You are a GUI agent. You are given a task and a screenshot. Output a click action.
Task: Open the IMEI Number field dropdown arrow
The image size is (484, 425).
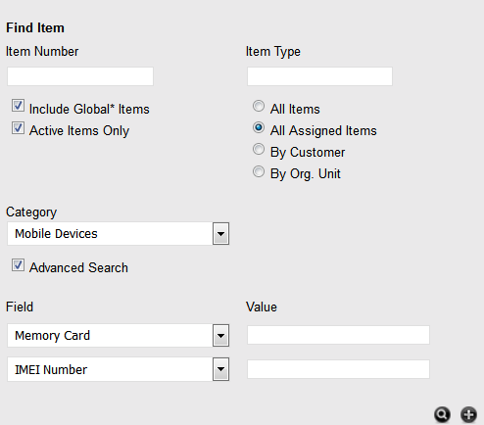pyautogui.click(x=220, y=369)
